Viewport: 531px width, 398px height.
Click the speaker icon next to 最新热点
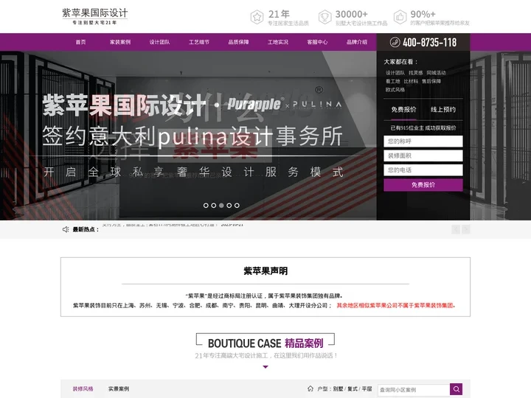coord(66,229)
